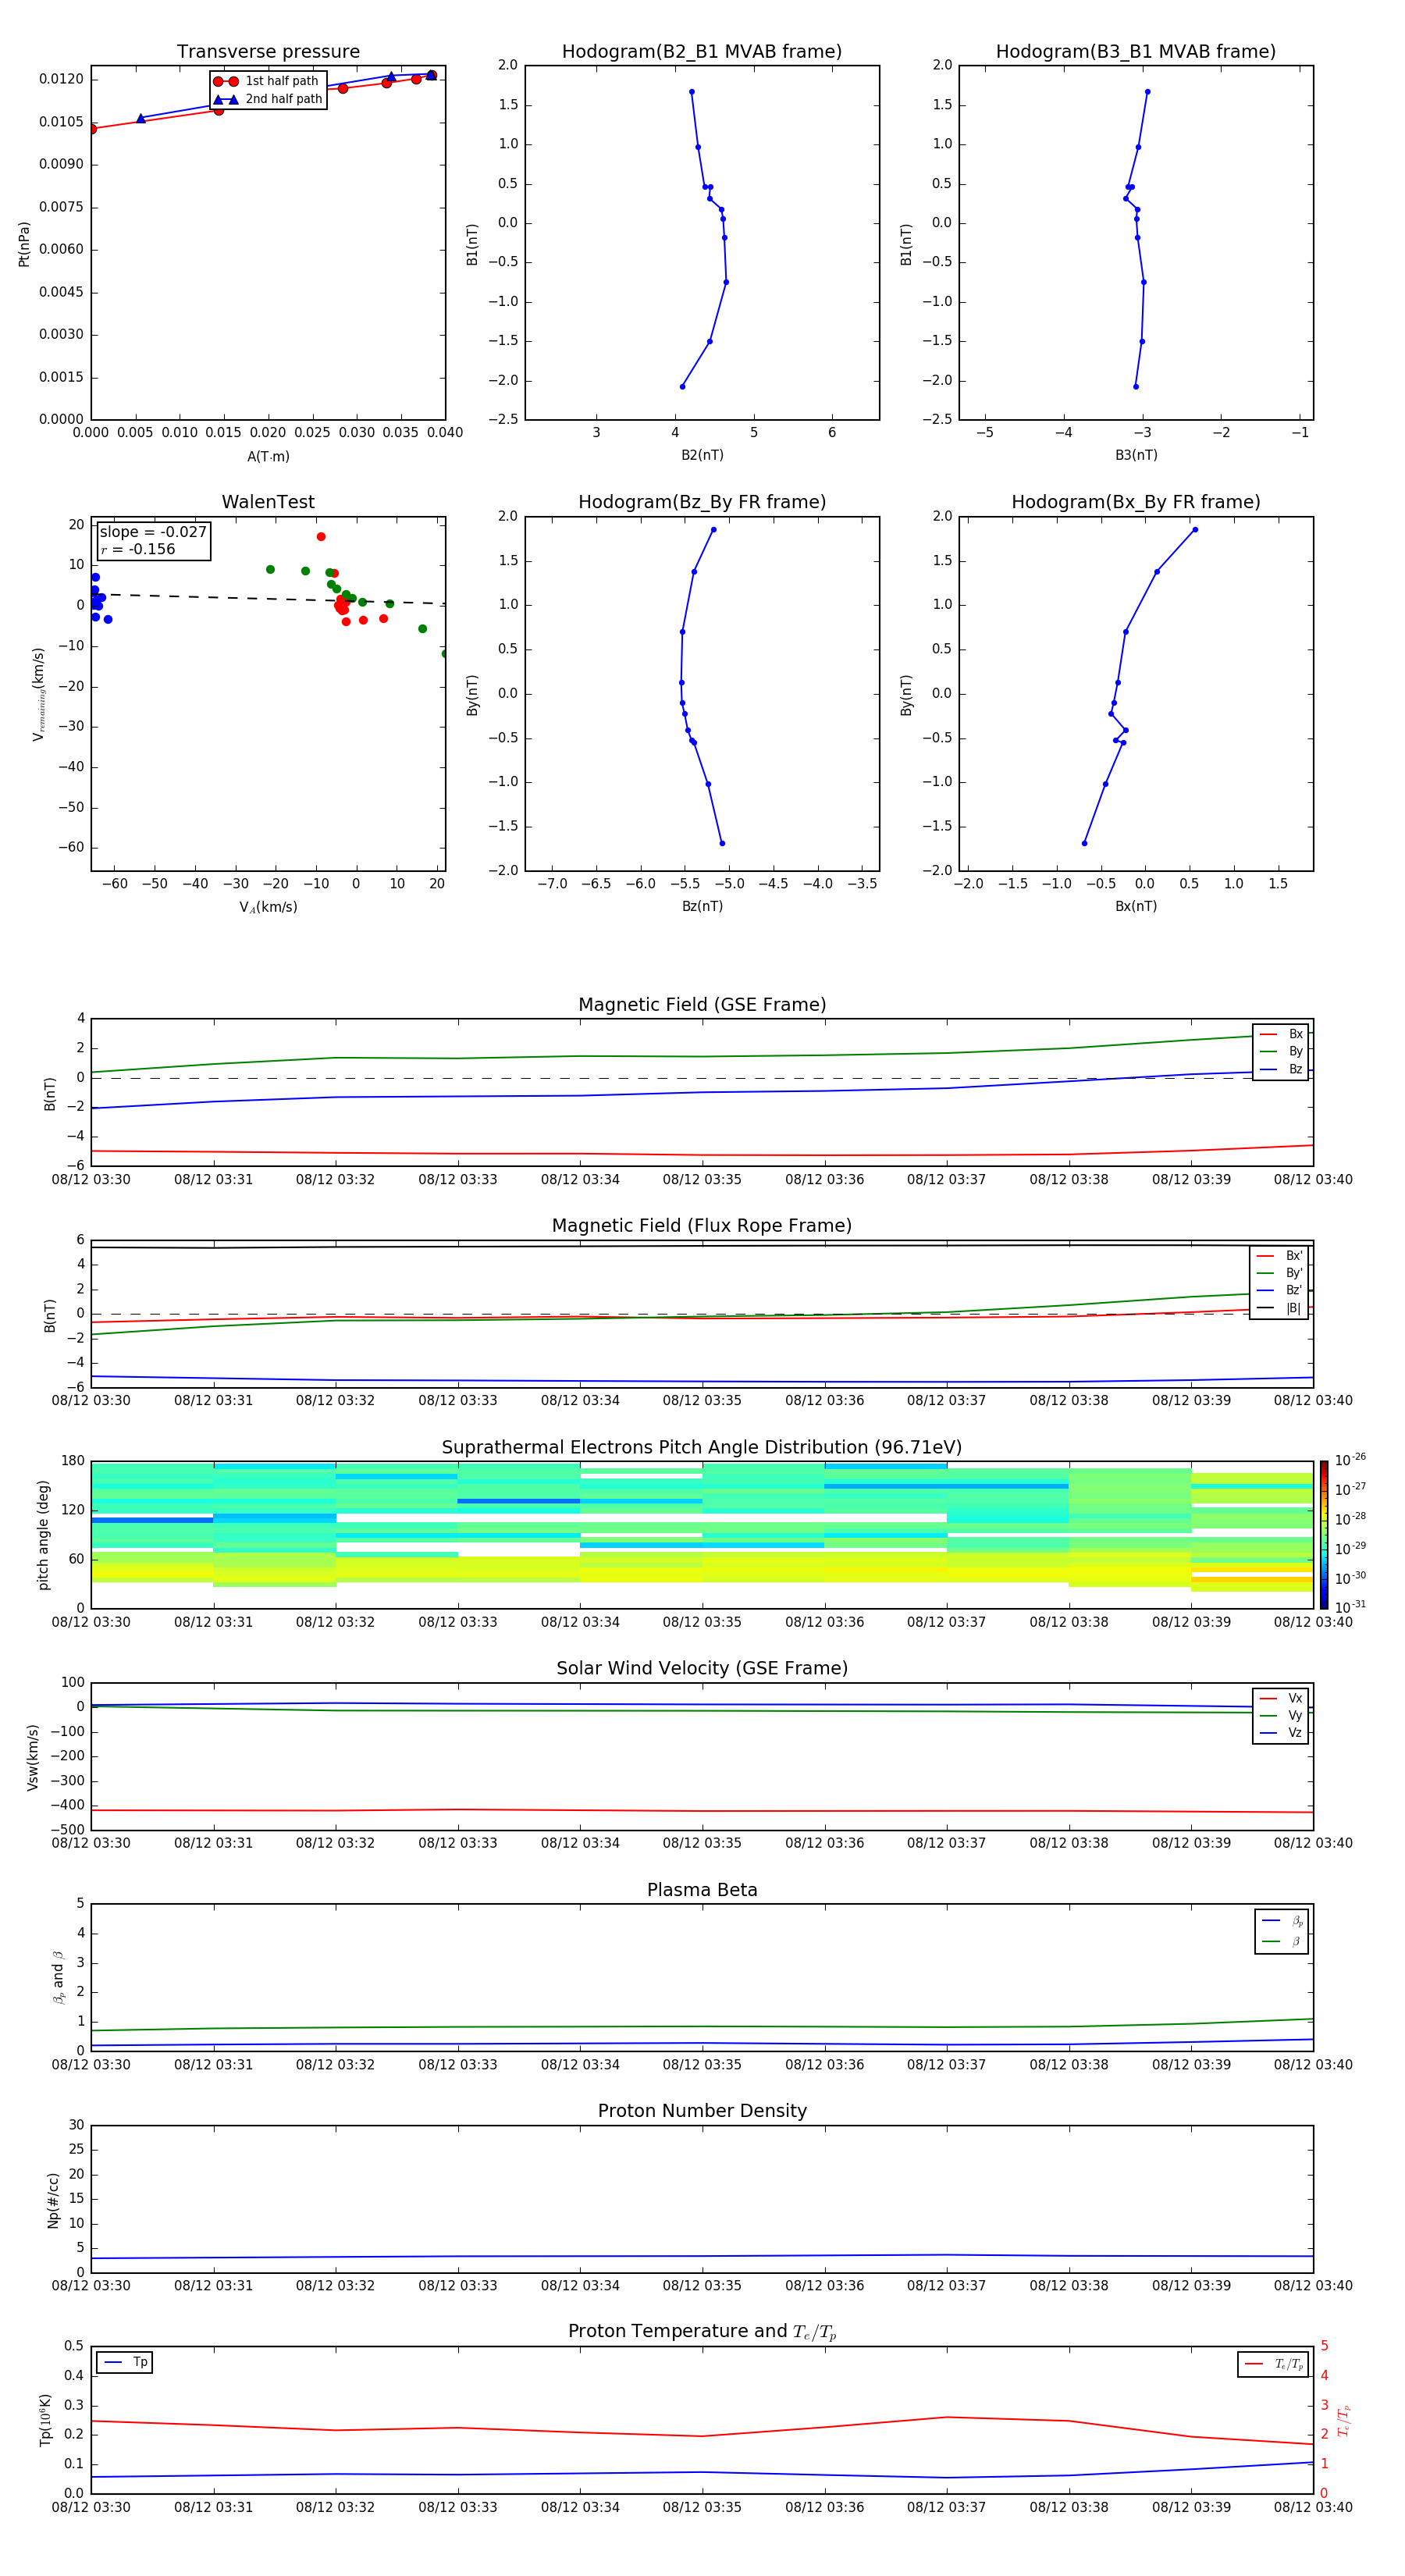The height and width of the screenshot is (2576, 1405).
Task: Click the 'Proton Temperature and Te/Tp' title
Action: point(702,2332)
